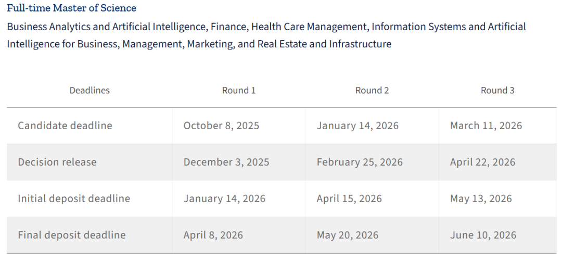Click the Candidate deadline row label
The width and height of the screenshot is (562, 259).
click(x=65, y=126)
